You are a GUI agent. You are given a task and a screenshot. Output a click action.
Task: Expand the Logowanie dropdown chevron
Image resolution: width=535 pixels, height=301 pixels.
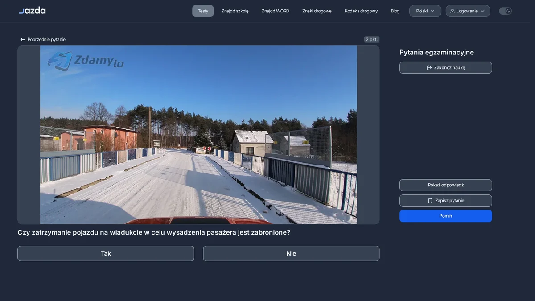[482, 11]
